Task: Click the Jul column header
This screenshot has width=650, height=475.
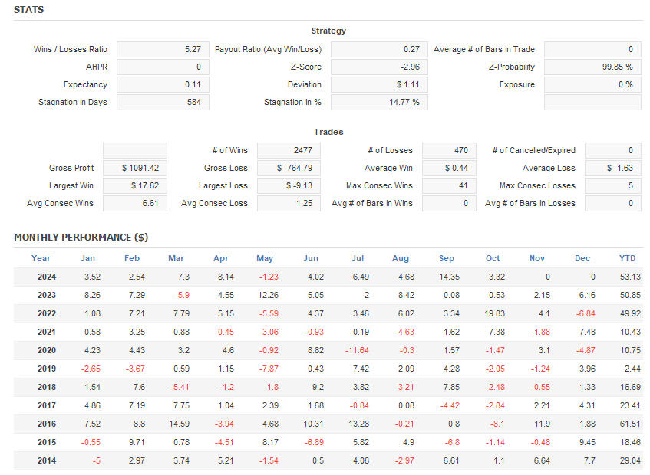Action: click(358, 259)
